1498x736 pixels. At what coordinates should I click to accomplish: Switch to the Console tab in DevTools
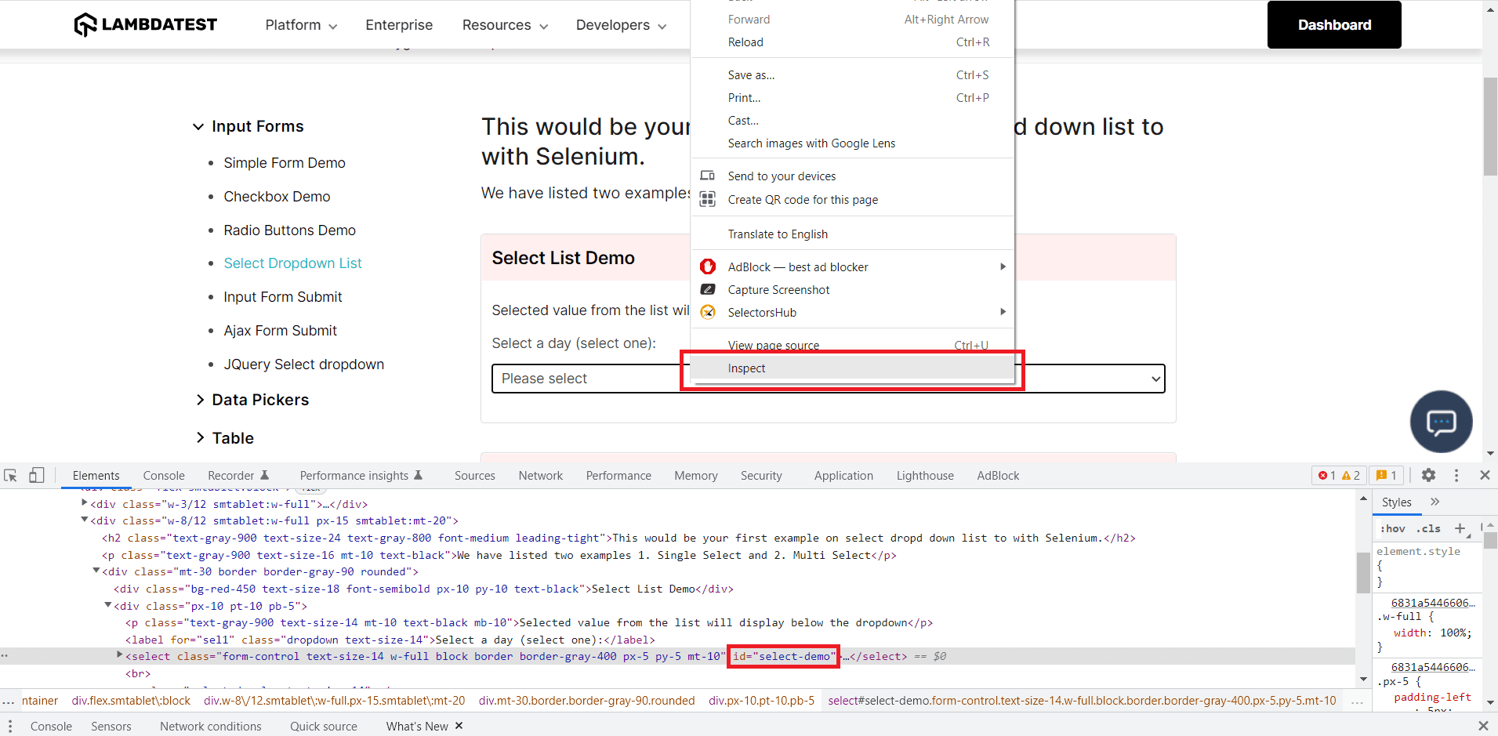[163, 475]
